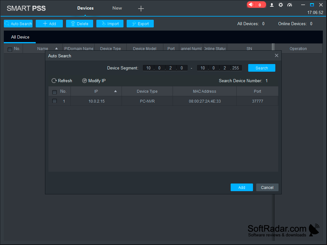Click the PC-NVR device type cell
This screenshot has height=245, width=327.
[147, 101]
